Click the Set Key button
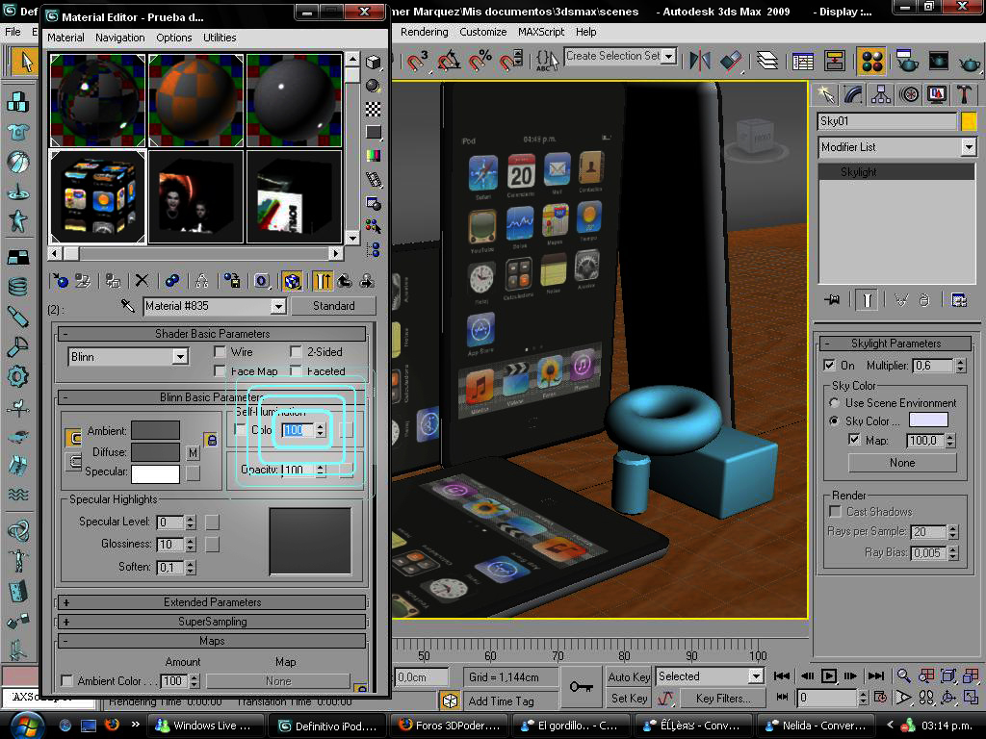This screenshot has width=986, height=739. [629, 699]
